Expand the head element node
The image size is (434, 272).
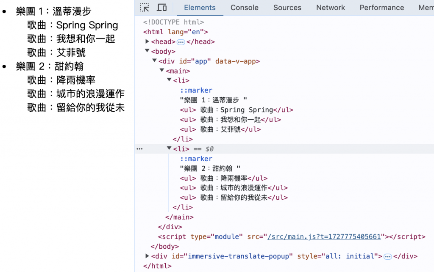147,41
